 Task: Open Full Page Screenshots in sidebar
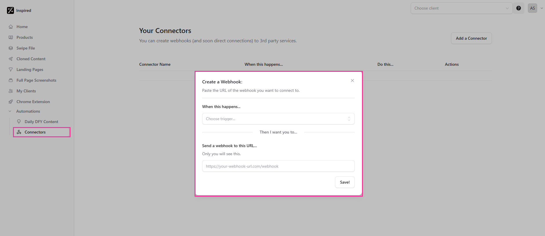pos(36,80)
